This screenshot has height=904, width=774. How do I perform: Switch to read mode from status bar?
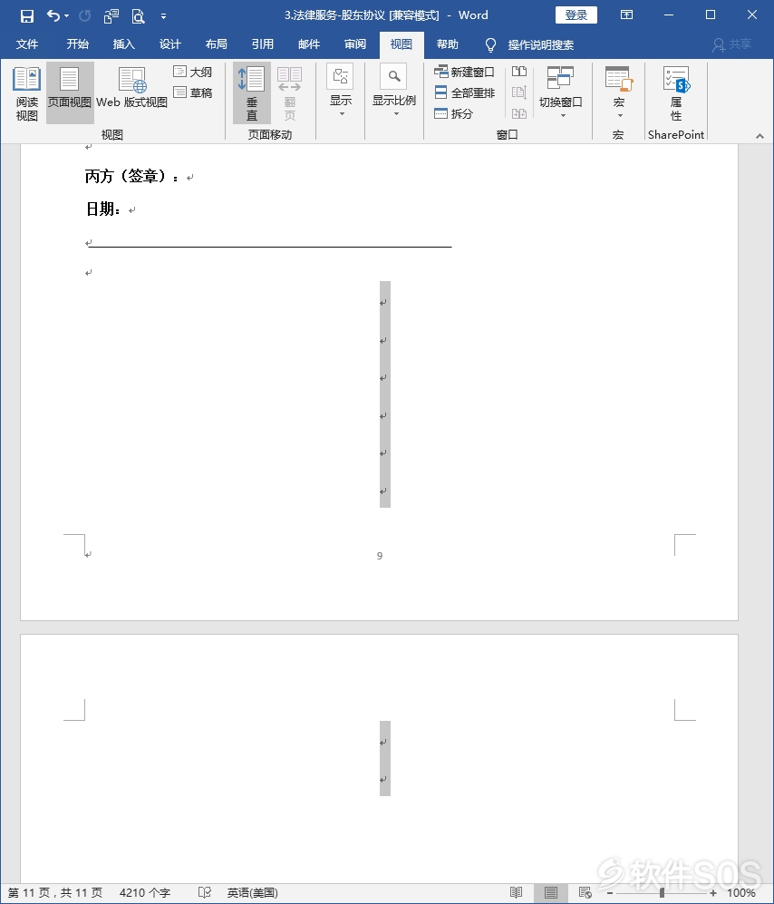click(517, 893)
